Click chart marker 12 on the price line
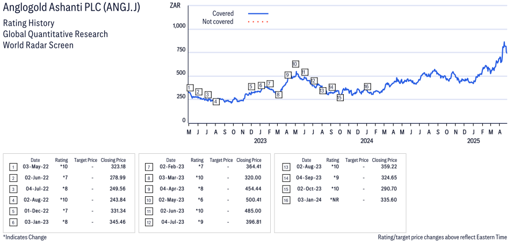Viewport: 513px width, 241px height. point(313,81)
